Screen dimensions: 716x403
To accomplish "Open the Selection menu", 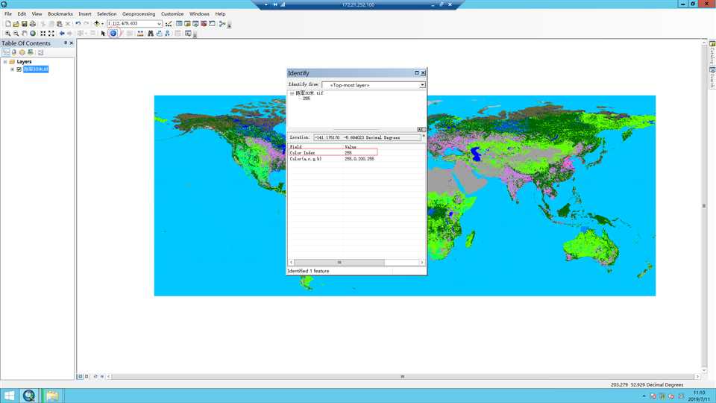I will pyautogui.click(x=107, y=13).
